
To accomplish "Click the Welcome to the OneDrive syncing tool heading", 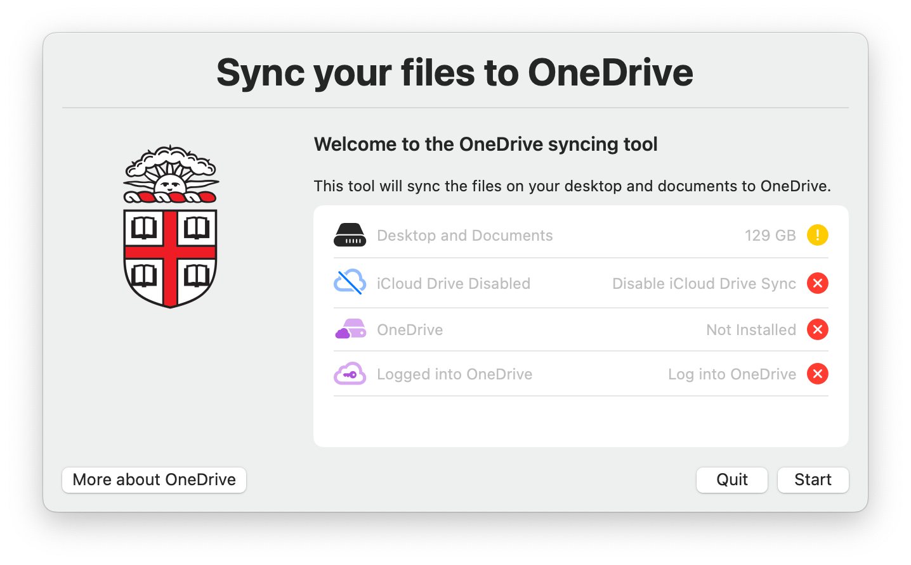I will coord(485,144).
